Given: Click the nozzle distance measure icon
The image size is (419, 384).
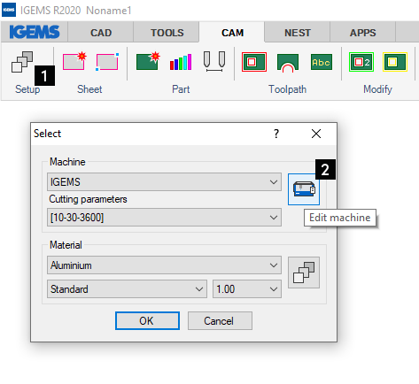Looking at the screenshot, I should [x=214, y=61].
